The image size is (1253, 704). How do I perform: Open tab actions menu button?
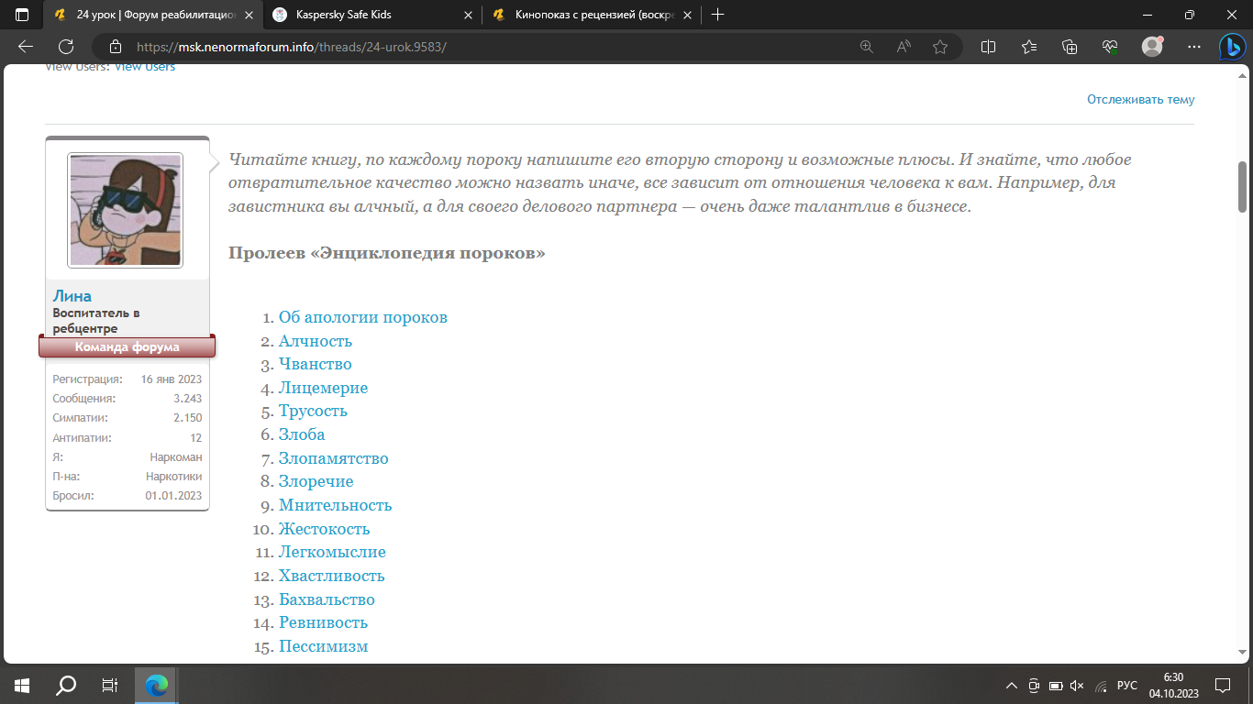pos(22,15)
